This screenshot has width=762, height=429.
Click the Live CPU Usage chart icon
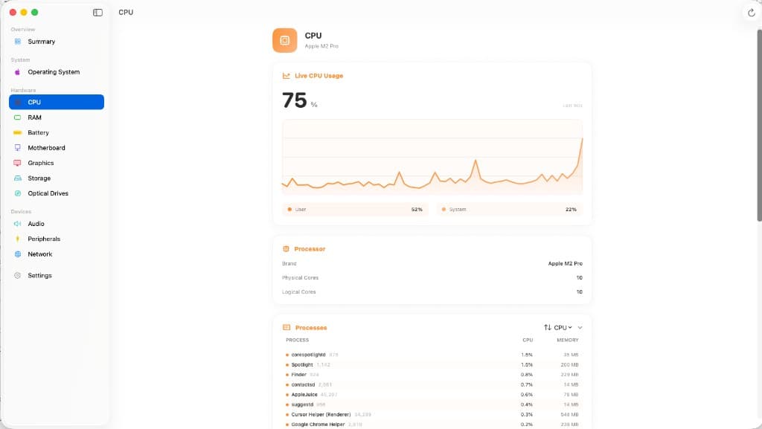coord(286,76)
